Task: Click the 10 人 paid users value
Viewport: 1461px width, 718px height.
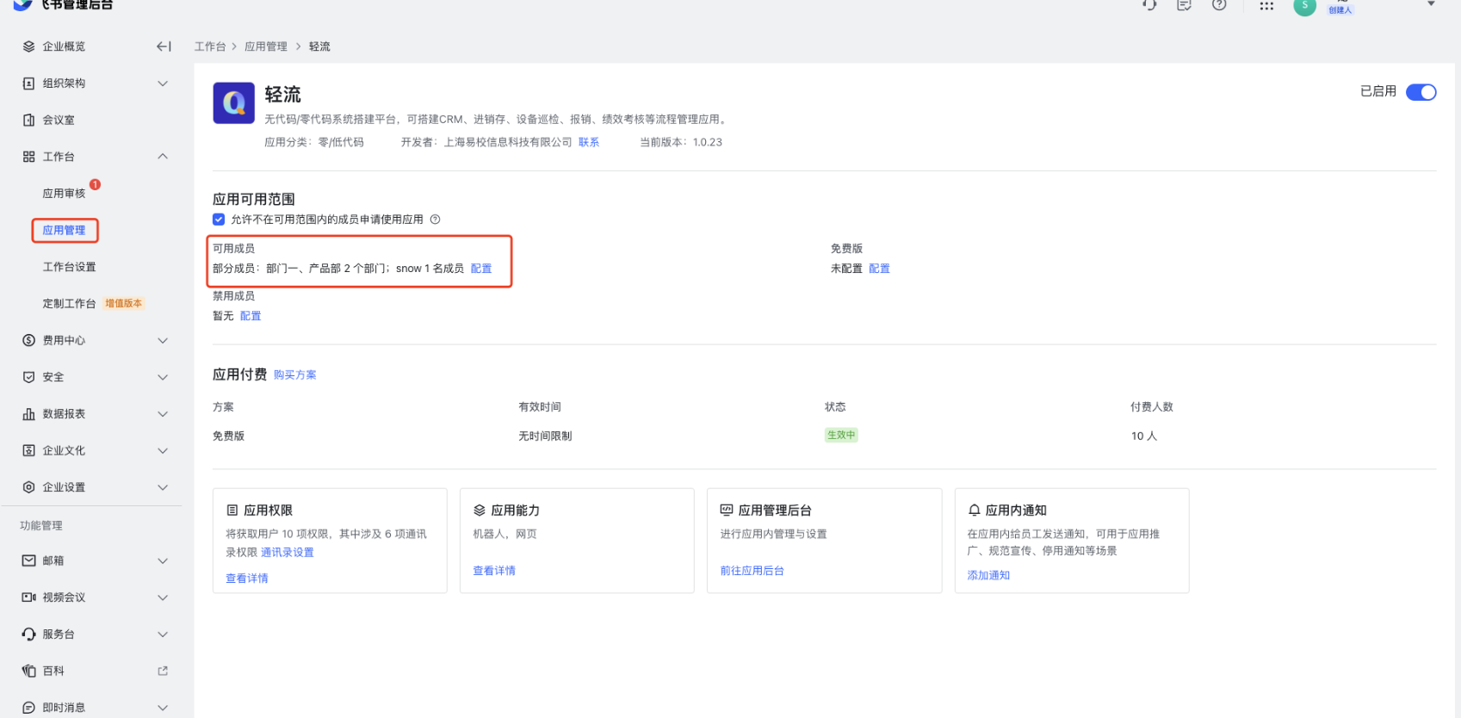Action: [1144, 436]
